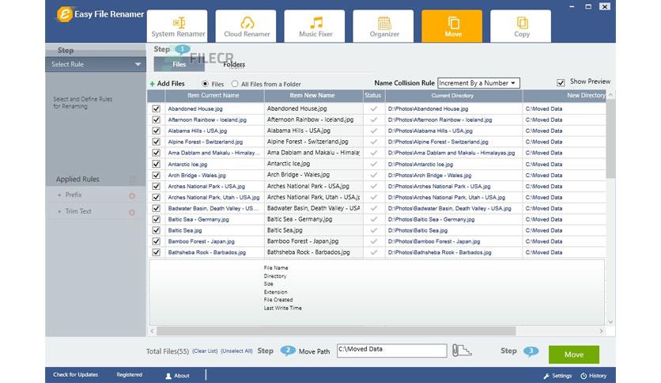Remove the Trim Text applied rule
Viewport: 661px width, 383px height.
[x=132, y=212]
